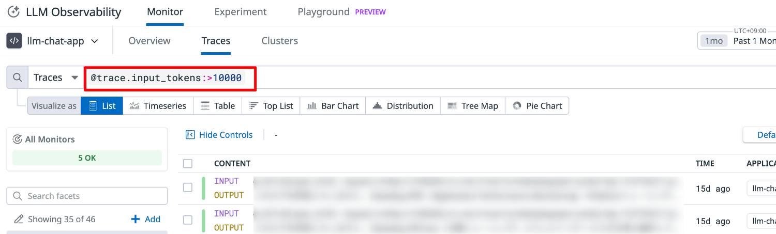The width and height of the screenshot is (776, 234).
Task: Visualize results as Timeseries
Action: tap(158, 106)
